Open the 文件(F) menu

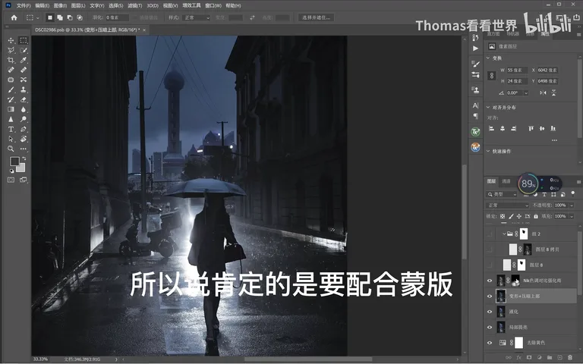tap(24, 5)
